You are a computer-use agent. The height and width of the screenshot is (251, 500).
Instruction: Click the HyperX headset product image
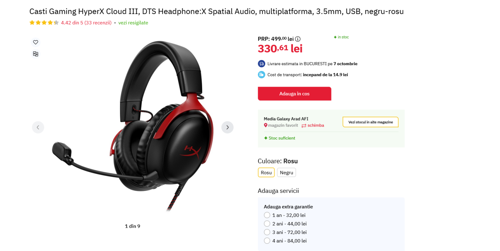click(133, 126)
